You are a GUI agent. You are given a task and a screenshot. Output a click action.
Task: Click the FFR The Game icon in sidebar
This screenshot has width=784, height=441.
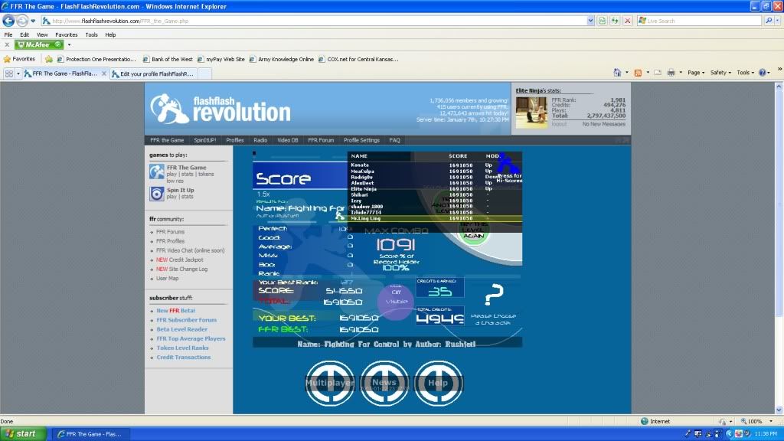point(156,171)
